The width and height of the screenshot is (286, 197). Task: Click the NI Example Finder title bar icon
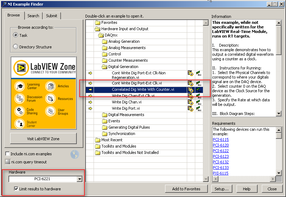pos(4,4)
